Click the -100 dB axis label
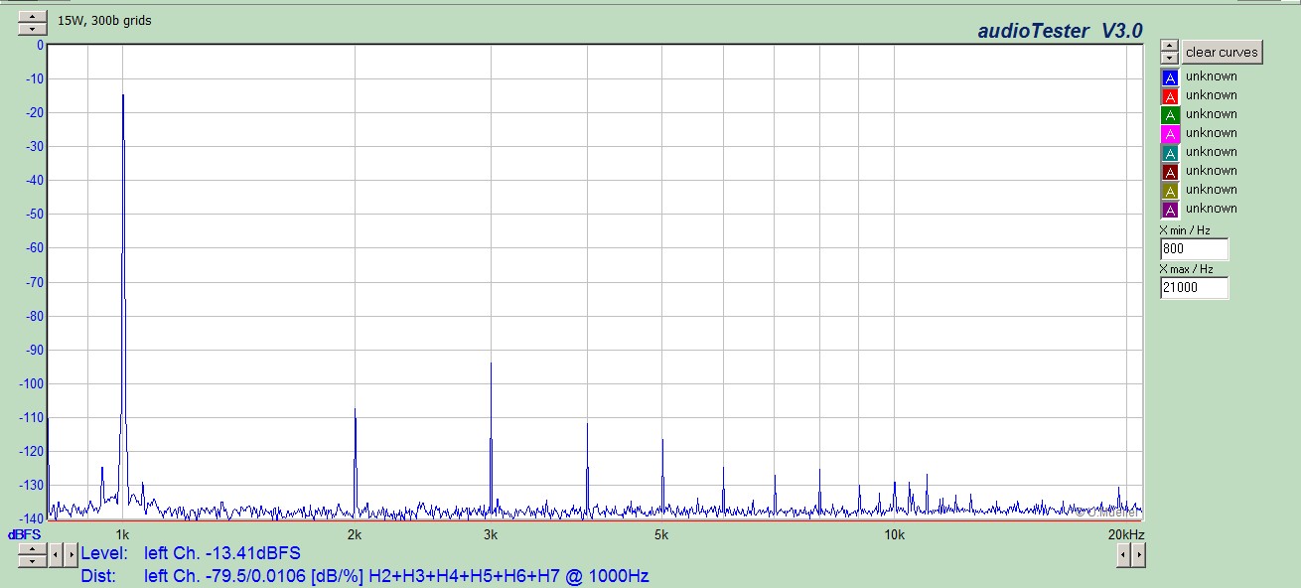The width and height of the screenshot is (1301, 588). 31,383
